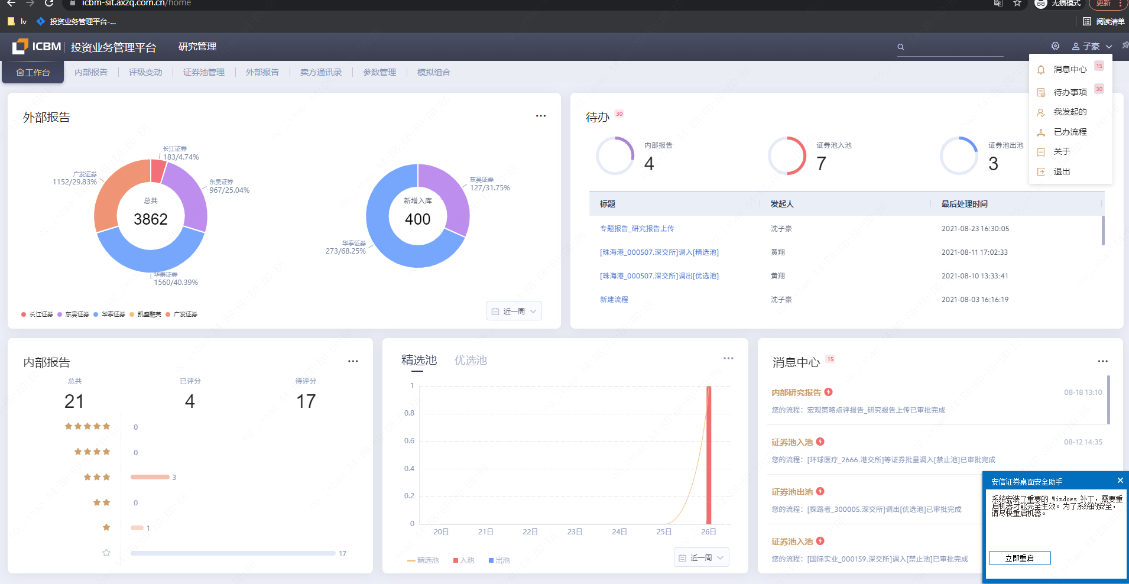Expand the 子豪 user menu chevron
Viewport: 1129px width, 584px height.
click(x=1109, y=47)
